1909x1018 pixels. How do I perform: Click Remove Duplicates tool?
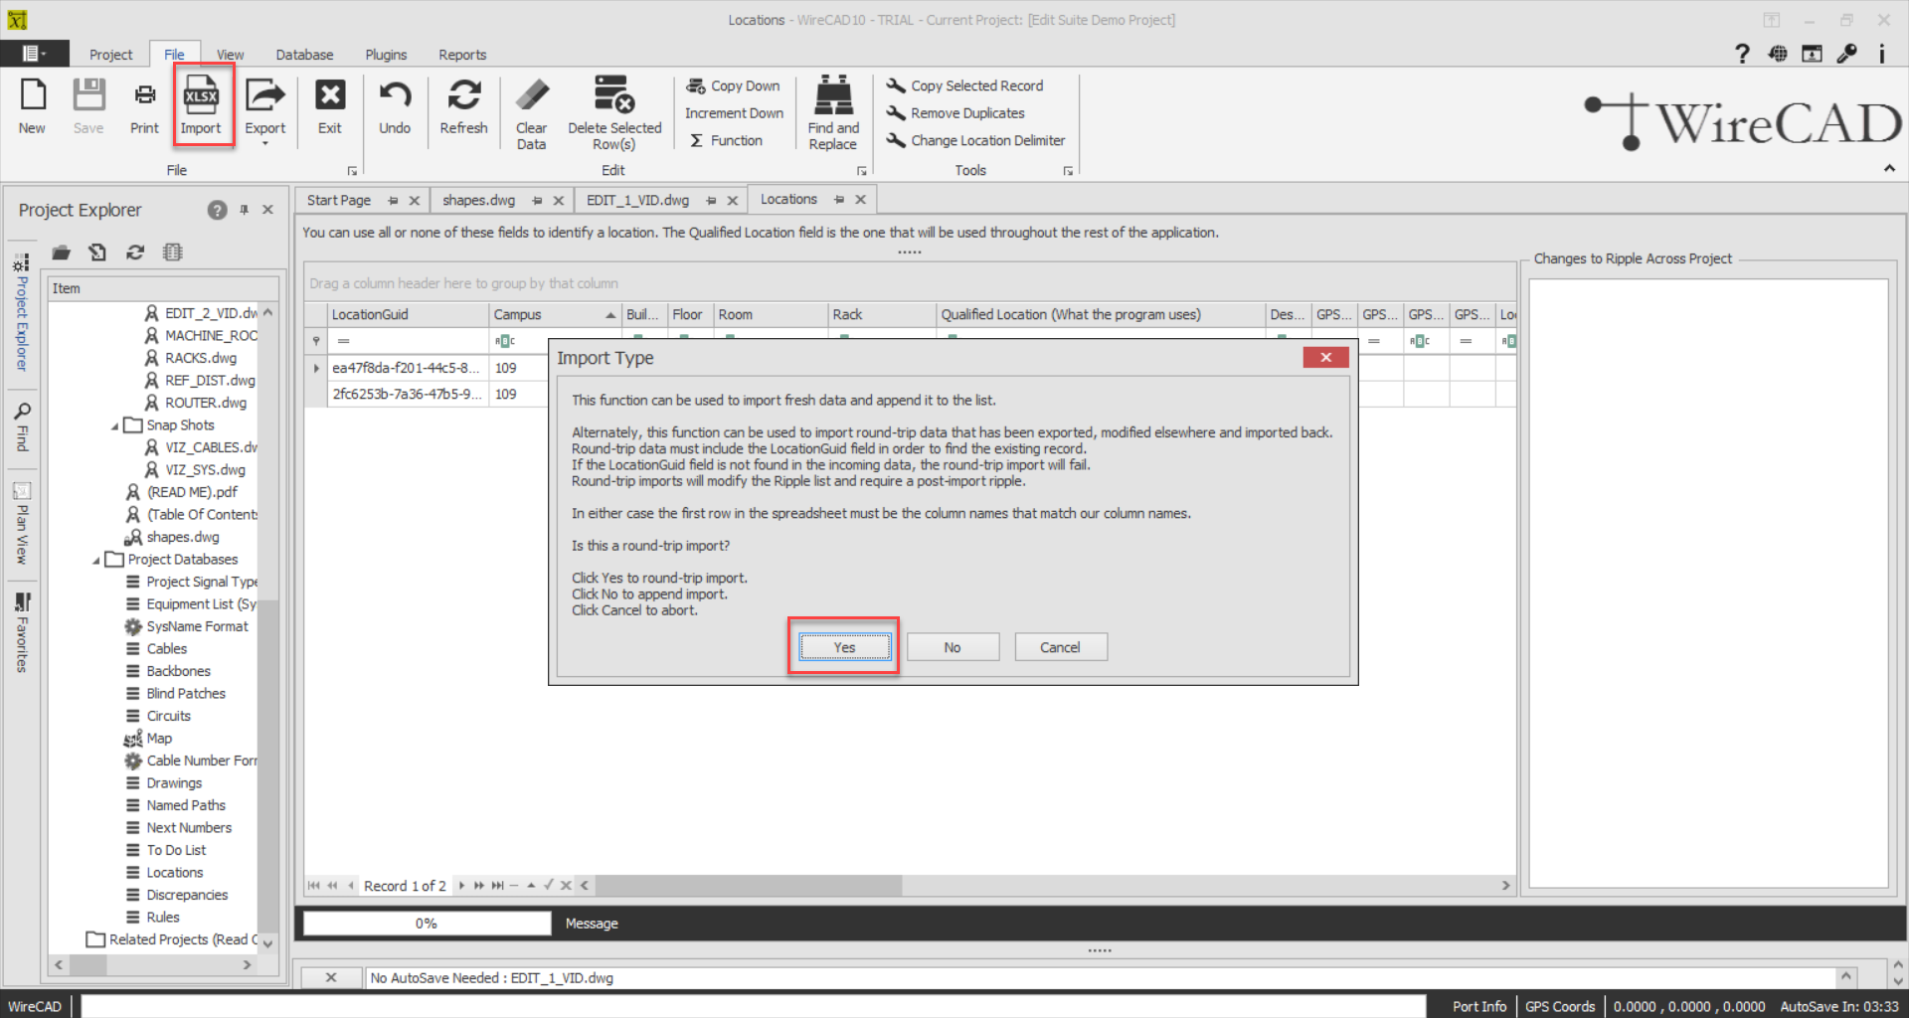(x=955, y=113)
